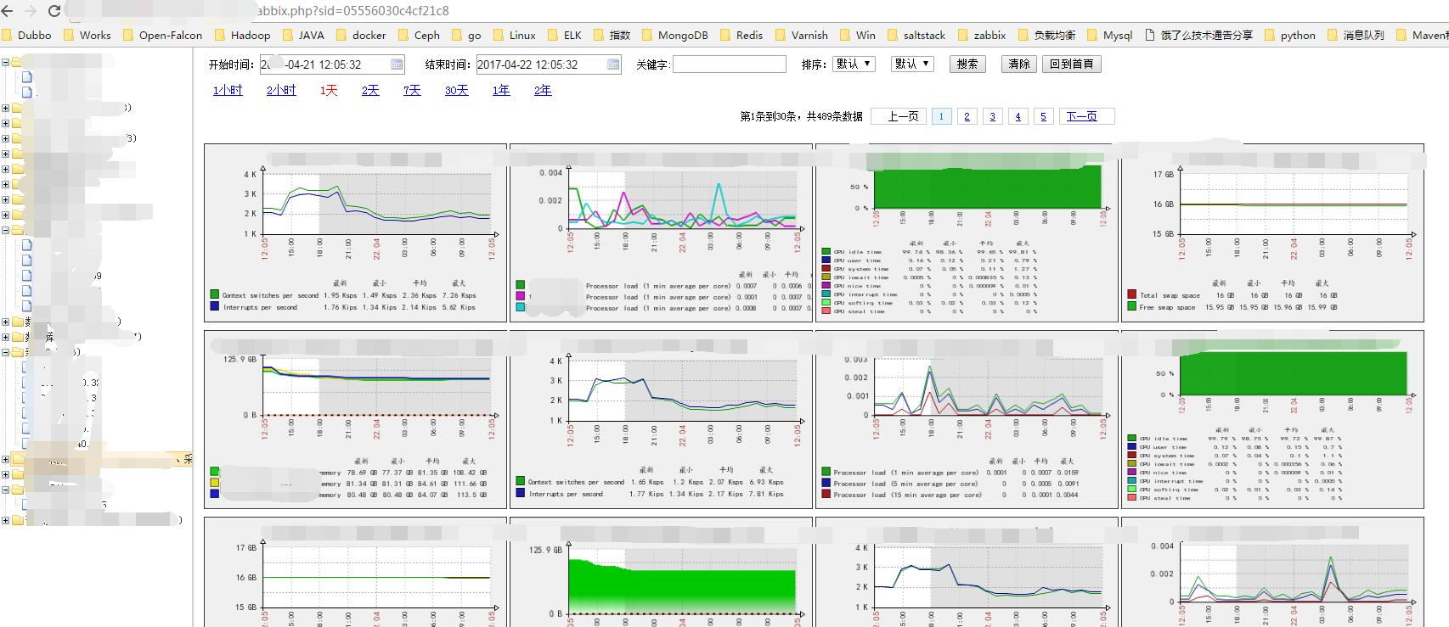This screenshot has width=1449, height=627.
Task: Open the go bookmark folder
Action: tap(467, 35)
